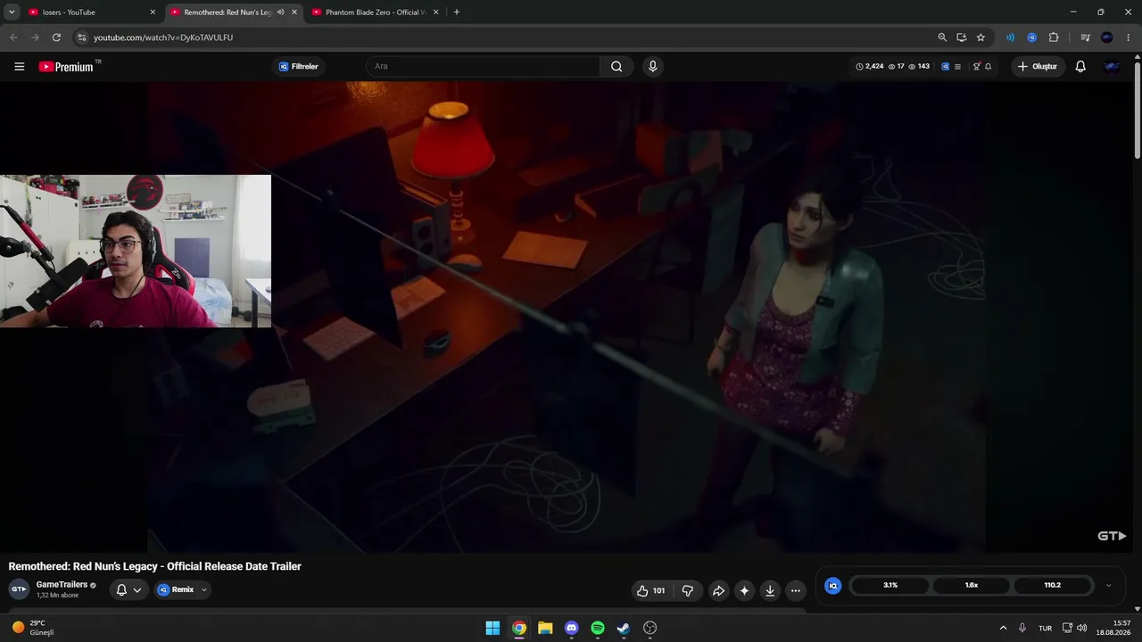The height and width of the screenshot is (642, 1142).
Task: Open vidIQ logo in header stats bar
Action: (946, 66)
